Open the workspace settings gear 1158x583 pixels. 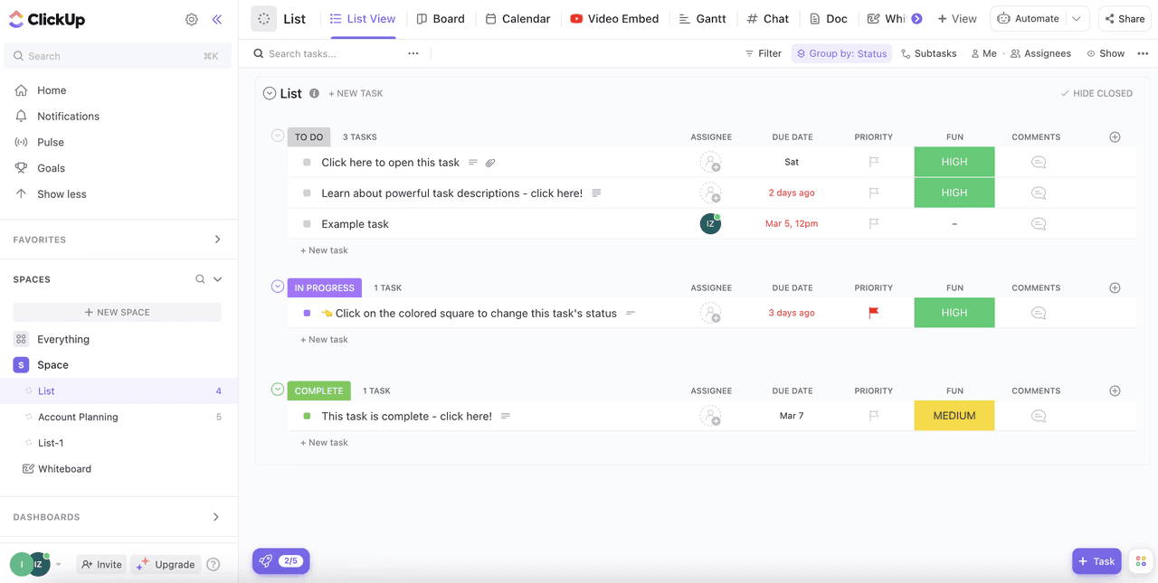(x=191, y=18)
